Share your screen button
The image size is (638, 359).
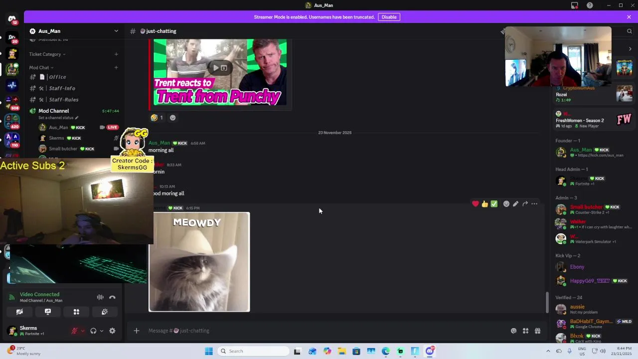click(x=48, y=312)
